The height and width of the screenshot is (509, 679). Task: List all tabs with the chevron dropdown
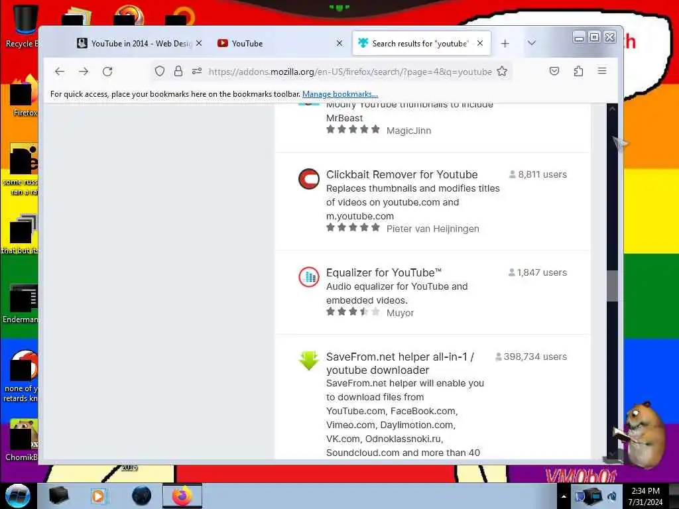pyautogui.click(x=532, y=43)
